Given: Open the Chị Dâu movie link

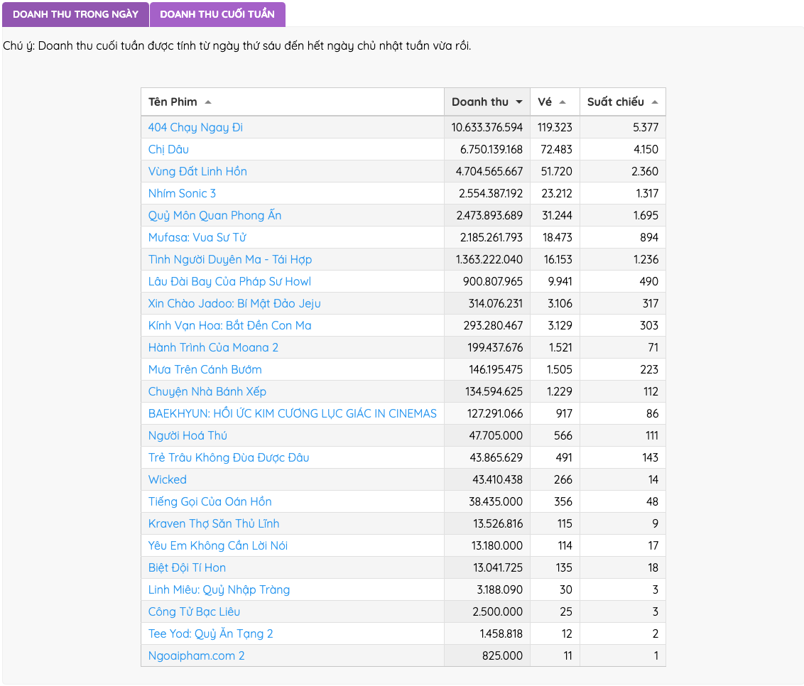Looking at the screenshot, I should (168, 150).
